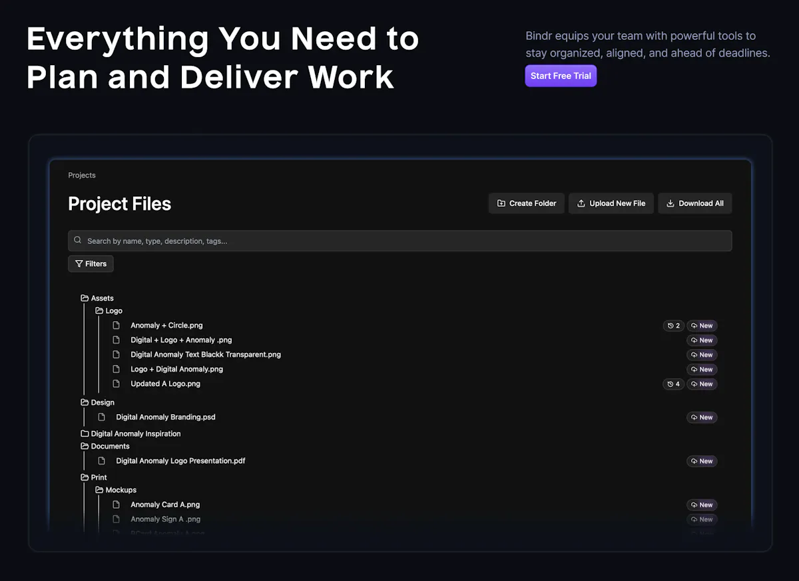Image resolution: width=799 pixels, height=581 pixels.
Task: Select Digital Anomaly Branding.psd file name
Action: [166, 417]
